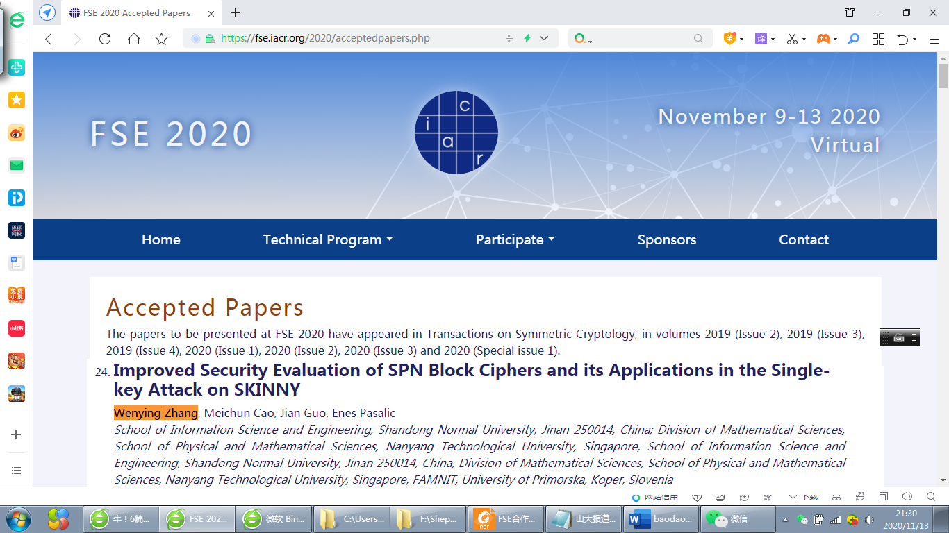949x533 pixels.
Task: Bookmark this page with the star icon
Action: [162, 39]
